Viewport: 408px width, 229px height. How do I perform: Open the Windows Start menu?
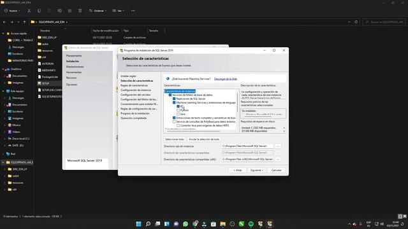coord(139,224)
